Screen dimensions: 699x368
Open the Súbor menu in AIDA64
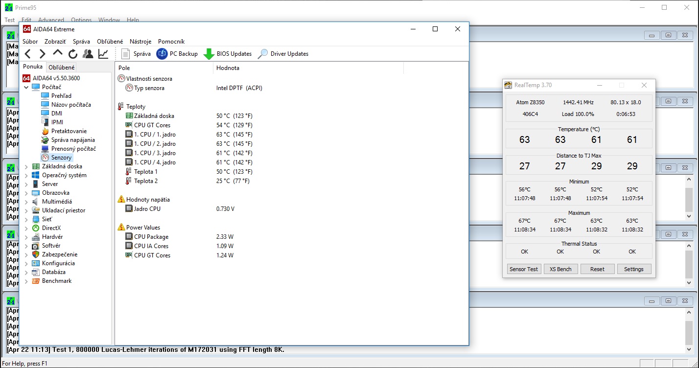pos(30,42)
